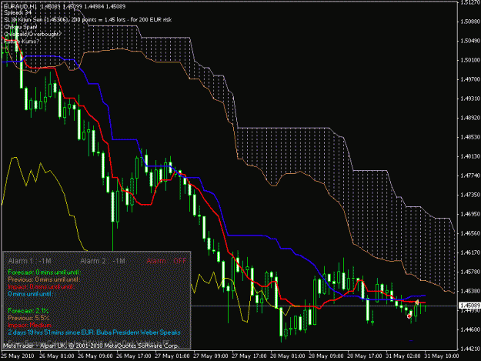Click the red 'Alarm : OFF' label
Image resolution: width=481 pixels, height=361 pixels.
[166, 261]
